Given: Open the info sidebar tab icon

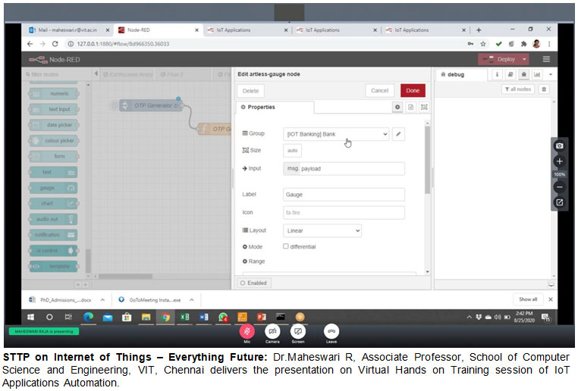Looking at the screenshot, I should click(x=497, y=74).
